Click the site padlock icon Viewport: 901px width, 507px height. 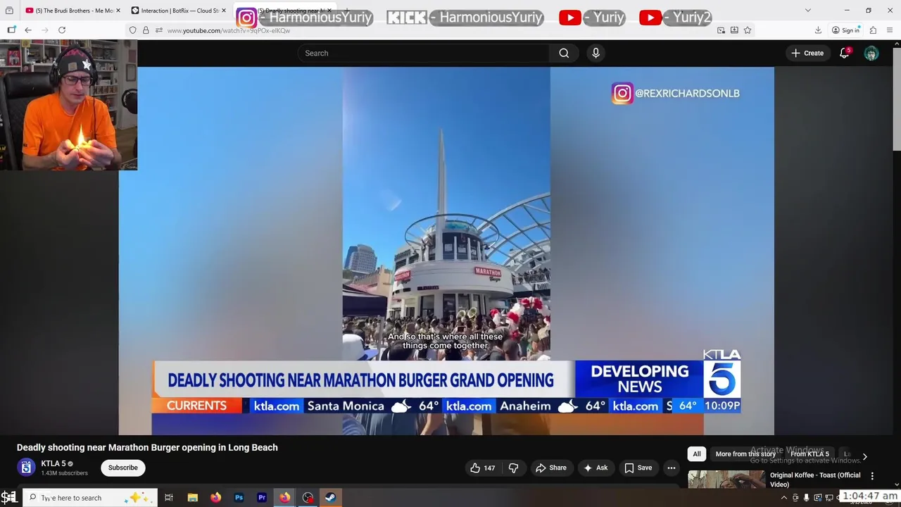pos(146,30)
